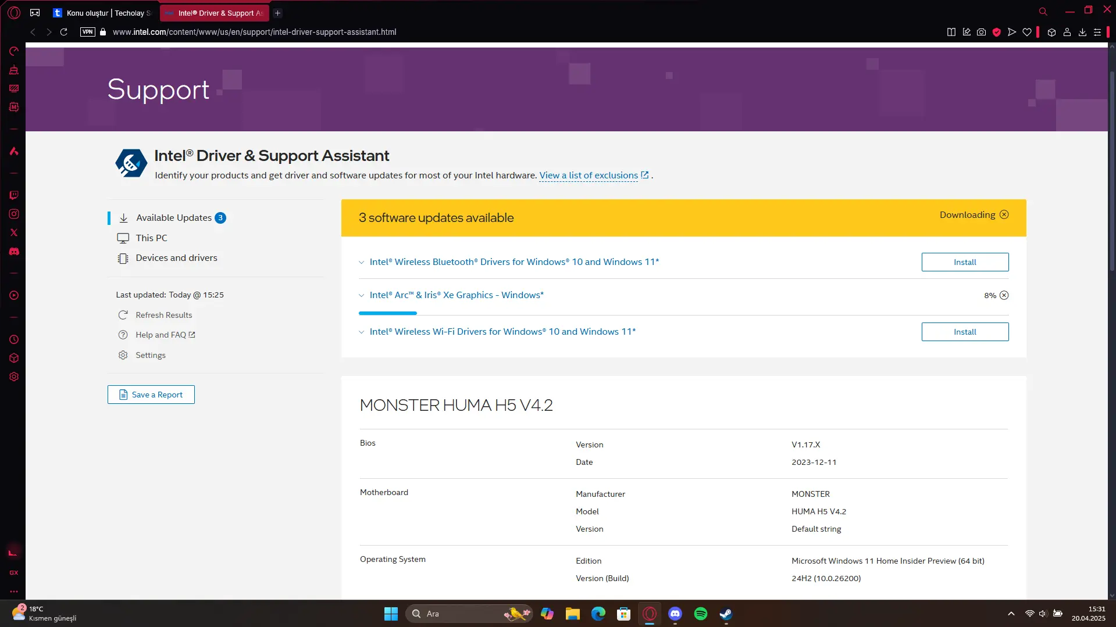
Task: Open downloads toolbar icon
Action: (x=1082, y=32)
